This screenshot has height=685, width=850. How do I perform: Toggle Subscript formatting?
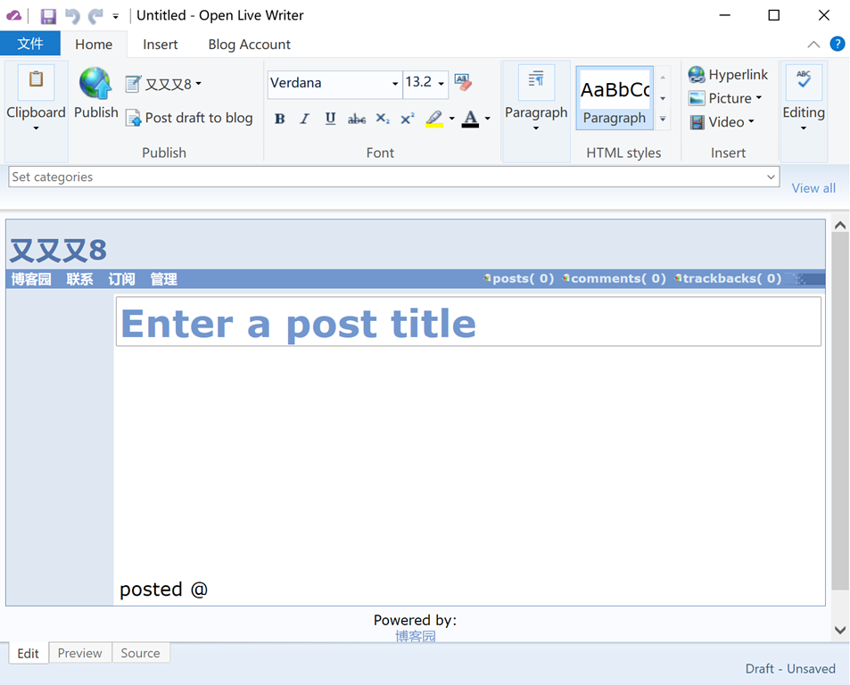[x=383, y=119]
